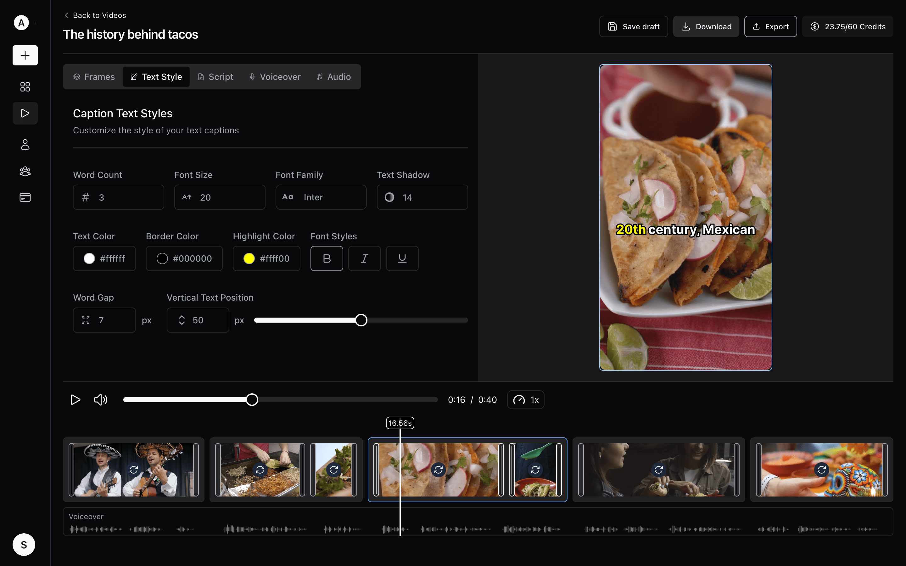Click the Font Size input field
This screenshot has width=906, height=566.
[x=220, y=197]
